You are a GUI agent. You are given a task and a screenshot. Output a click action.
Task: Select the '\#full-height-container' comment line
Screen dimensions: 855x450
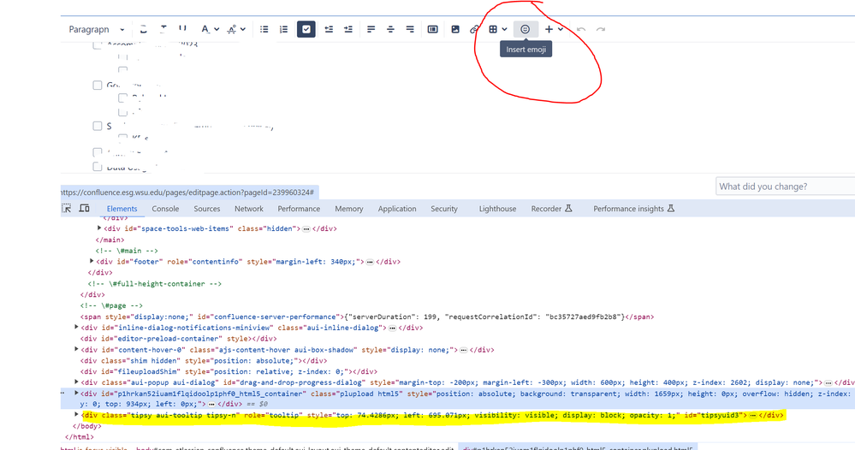[155, 284]
